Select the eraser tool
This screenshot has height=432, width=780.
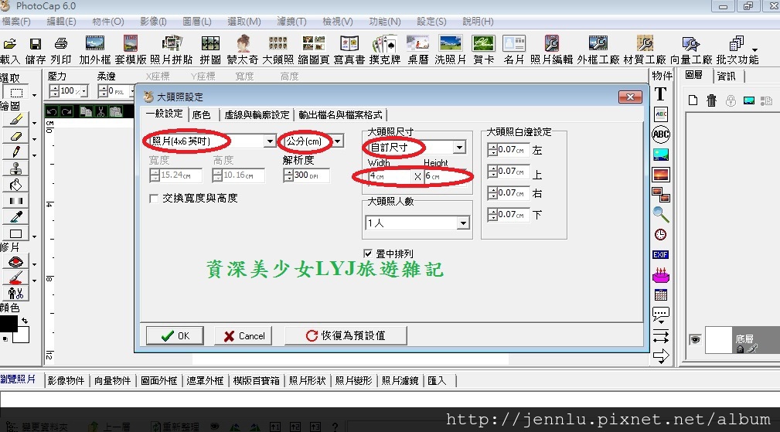(x=16, y=136)
